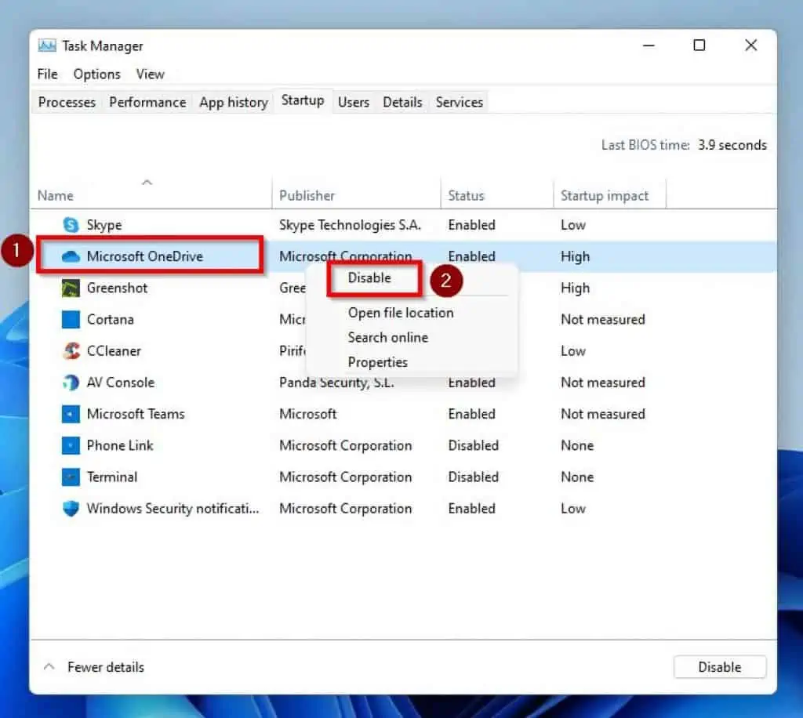Select Open file location menu entry
The height and width of the screenshot is (718, 803).
pyautogui.click(x=401, y=313)
